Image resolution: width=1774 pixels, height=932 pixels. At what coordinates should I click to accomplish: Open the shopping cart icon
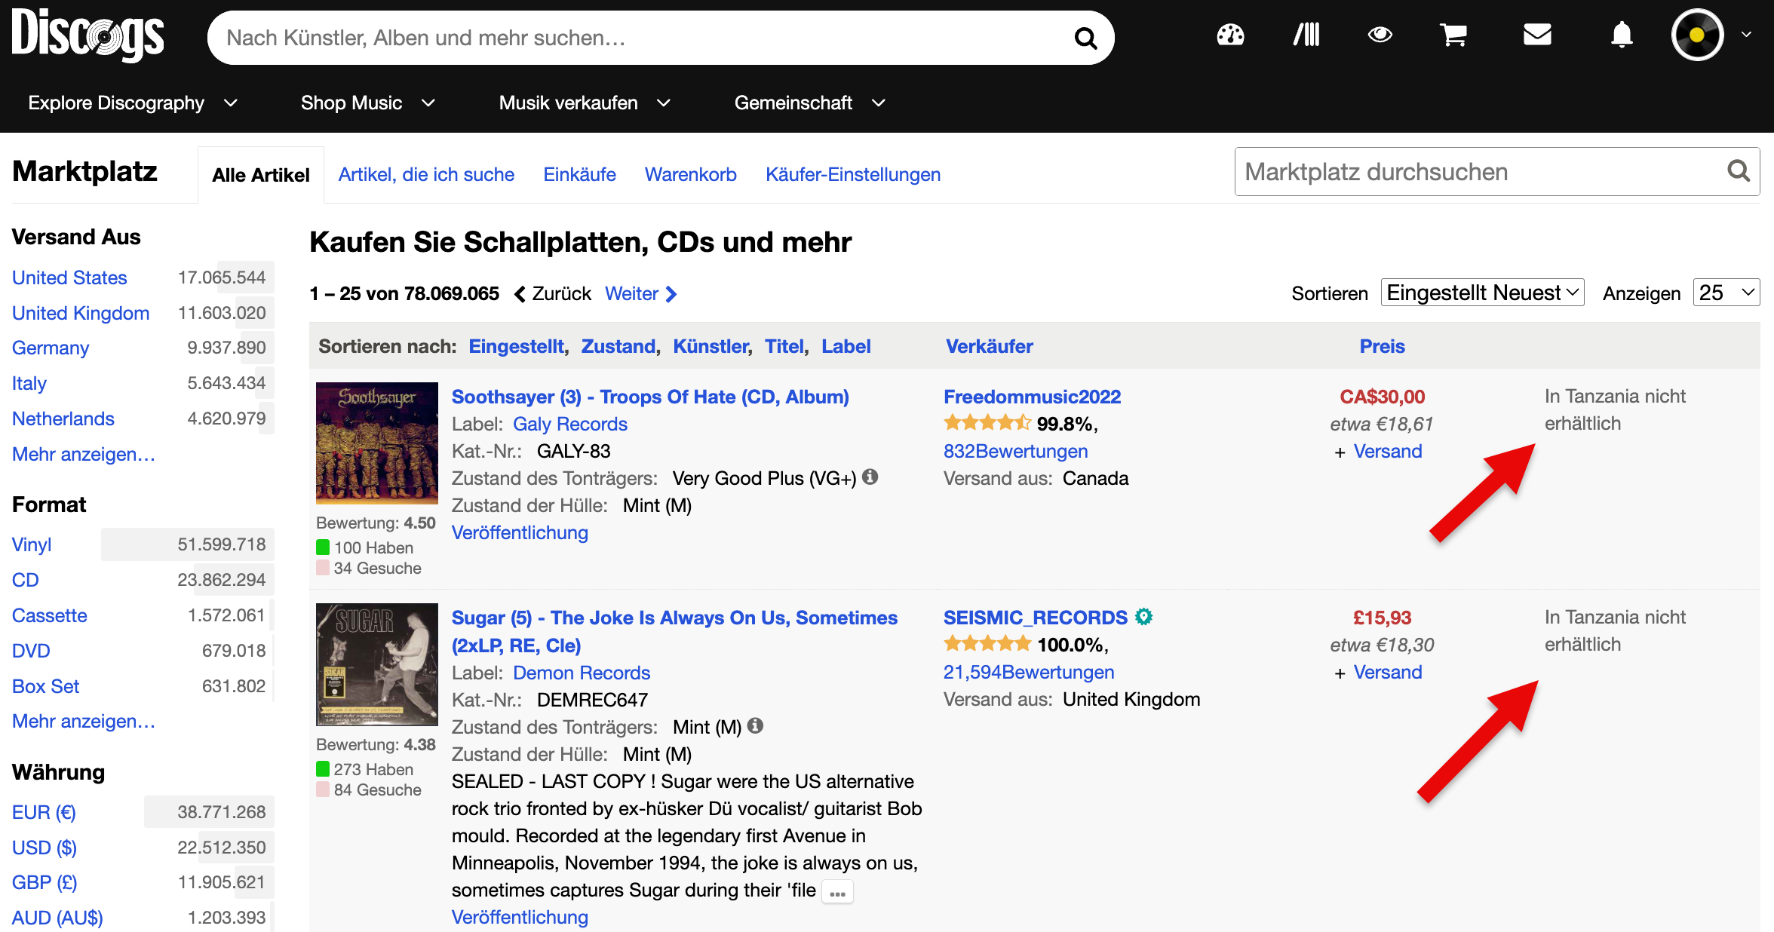pyautogui.click(x=1453, y=35)
